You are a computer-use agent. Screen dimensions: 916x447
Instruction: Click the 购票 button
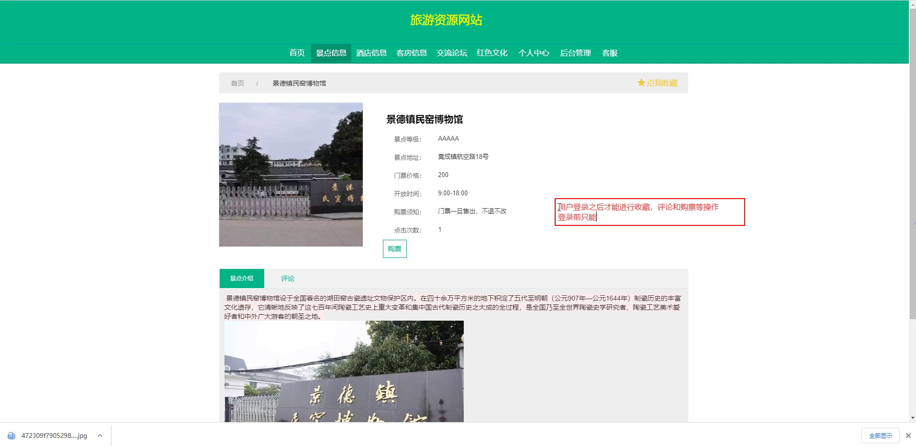point(395,249)
